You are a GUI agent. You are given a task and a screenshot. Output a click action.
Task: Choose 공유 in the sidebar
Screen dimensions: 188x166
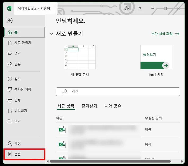24,64
